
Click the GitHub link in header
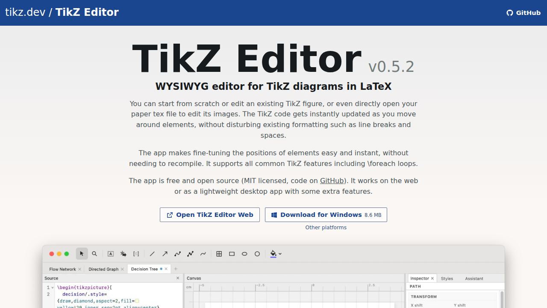click(523, 13)
